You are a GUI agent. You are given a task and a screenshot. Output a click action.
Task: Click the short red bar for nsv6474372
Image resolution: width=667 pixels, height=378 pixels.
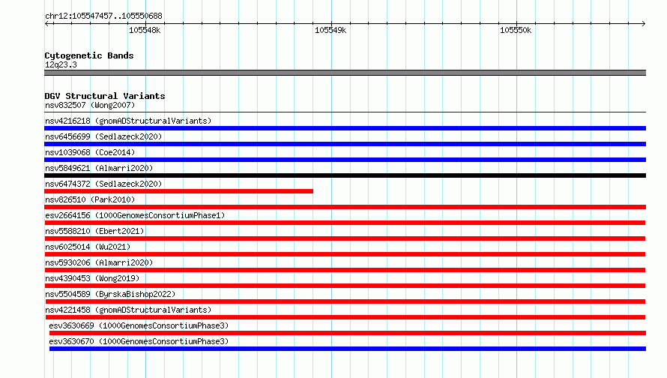pos(178,191)
